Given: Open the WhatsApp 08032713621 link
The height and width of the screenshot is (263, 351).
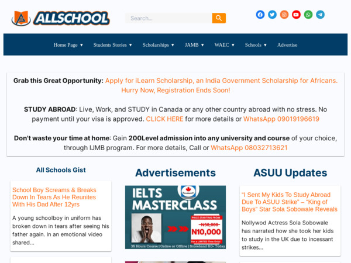Looking at the screenshot, I should pos(249,148).
